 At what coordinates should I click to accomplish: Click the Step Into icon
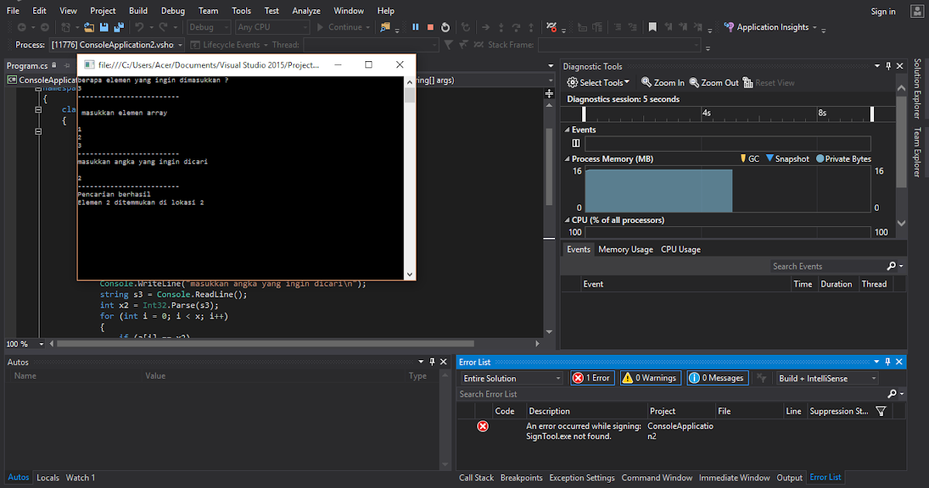click(x=501, y=27)
